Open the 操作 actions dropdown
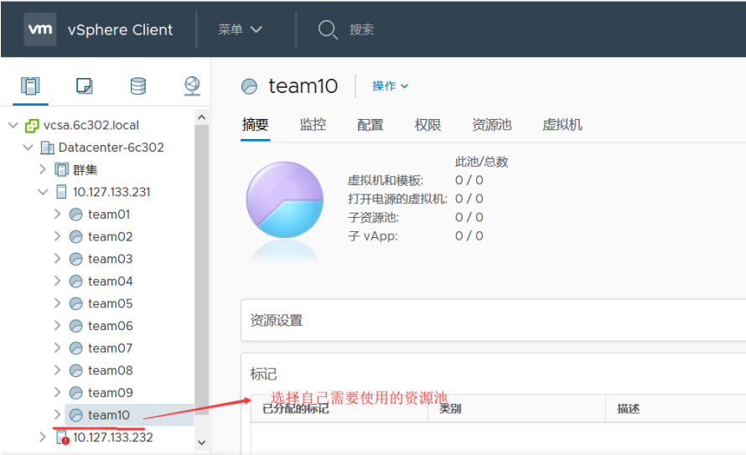746x455 pixels. 390,86
